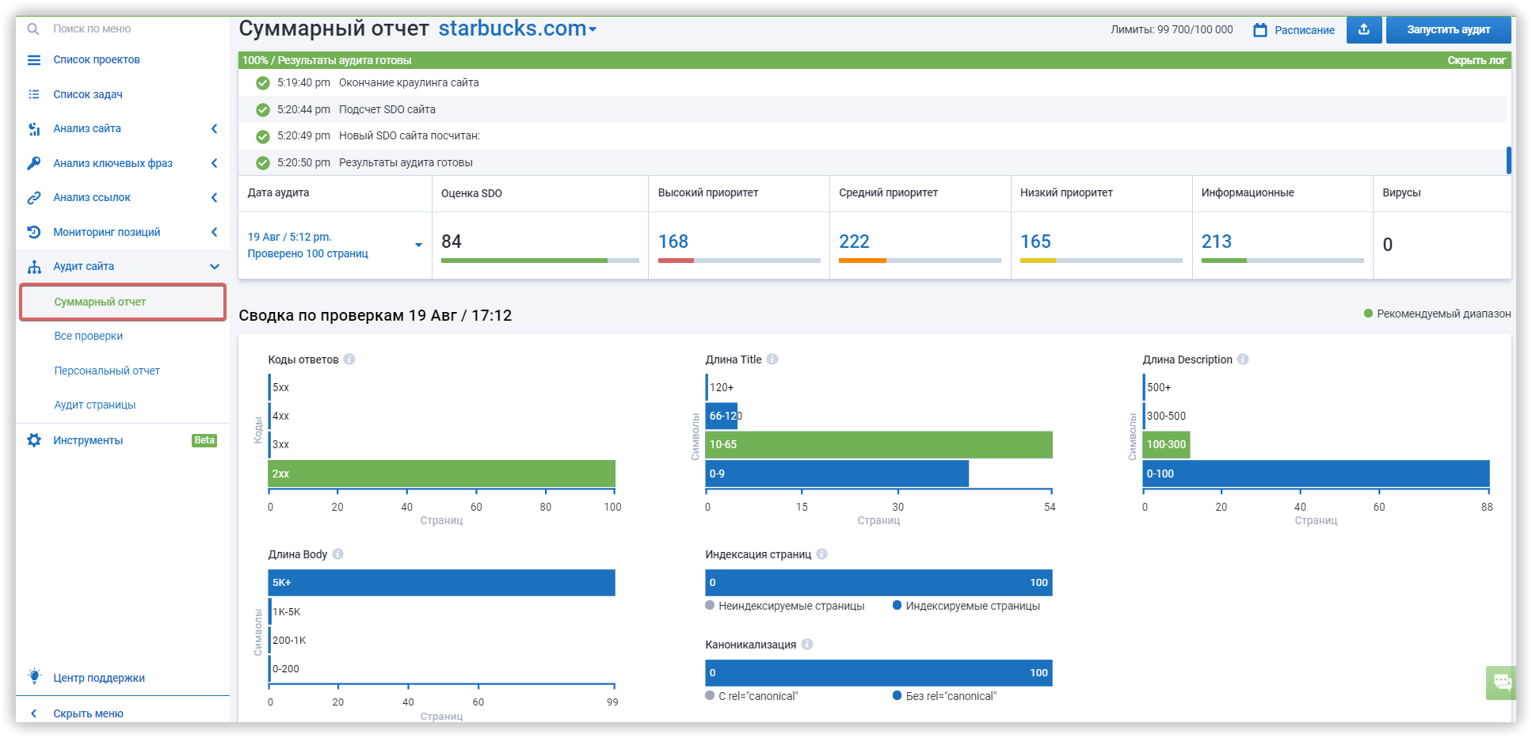
Task: Click the project list hamburger icon
Action: click(34, 60)
